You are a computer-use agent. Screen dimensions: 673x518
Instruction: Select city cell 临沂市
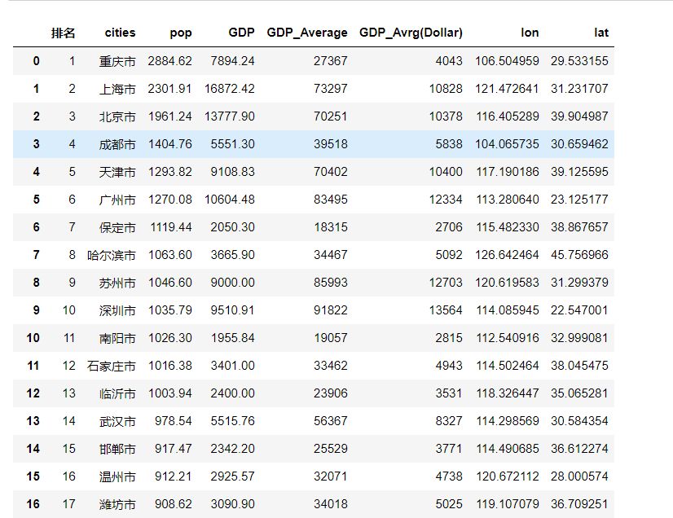(x=117, y=393)
